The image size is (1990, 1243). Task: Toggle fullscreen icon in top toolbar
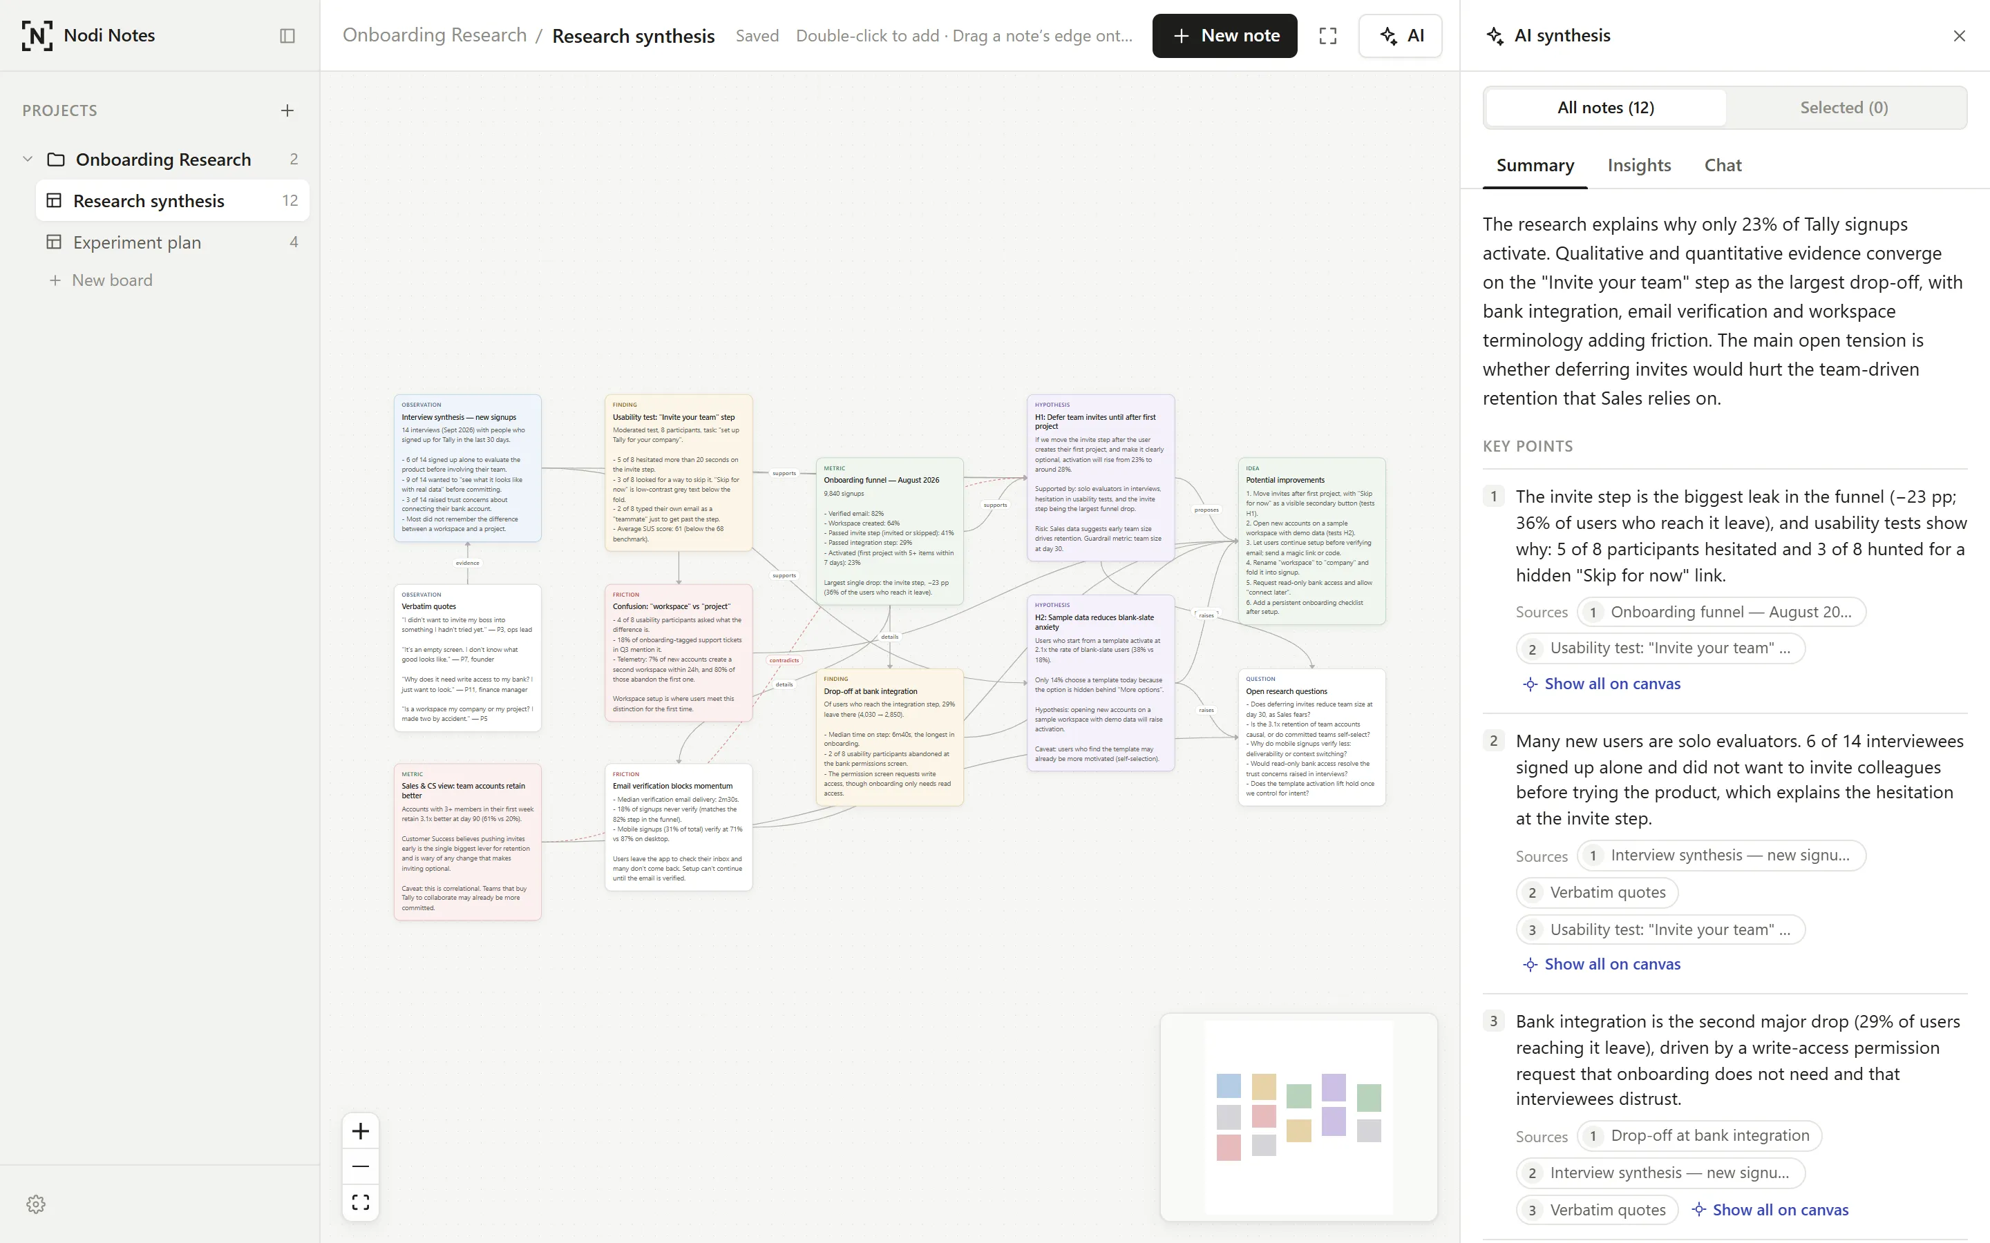tap(1327, 35)
